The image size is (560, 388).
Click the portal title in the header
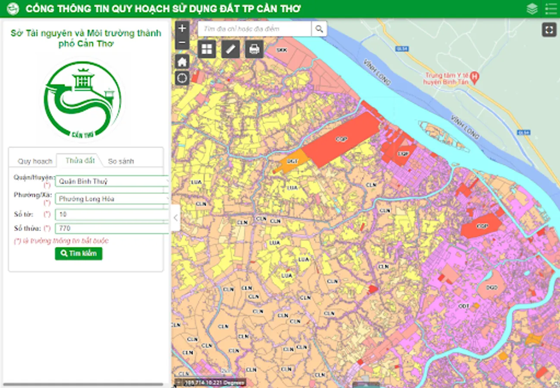point(163,9)
